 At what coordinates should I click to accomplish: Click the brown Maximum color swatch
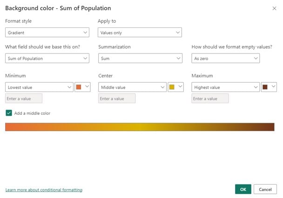click(x=265, y=87)
